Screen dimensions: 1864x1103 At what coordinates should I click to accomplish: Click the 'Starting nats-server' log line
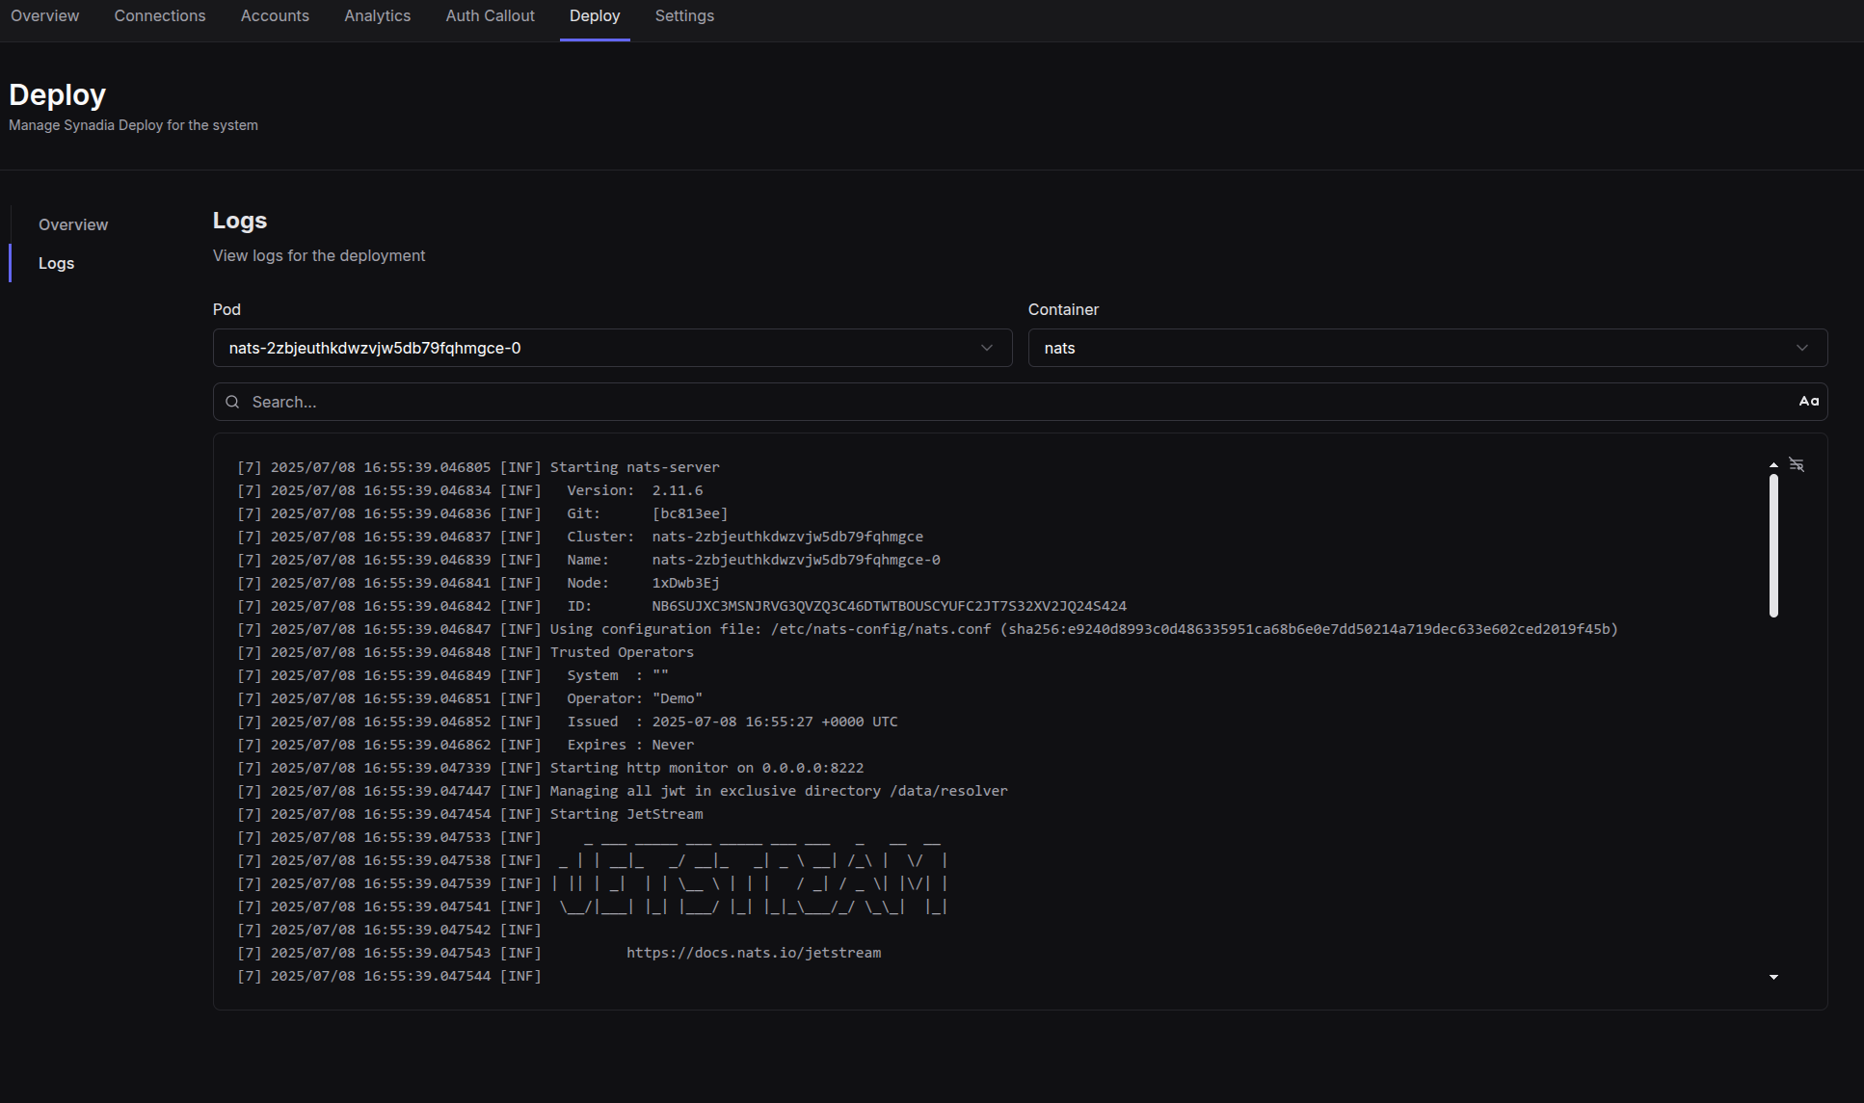(x=478, y=467)
